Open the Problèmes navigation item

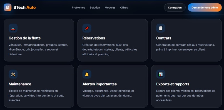pos(78,7)
